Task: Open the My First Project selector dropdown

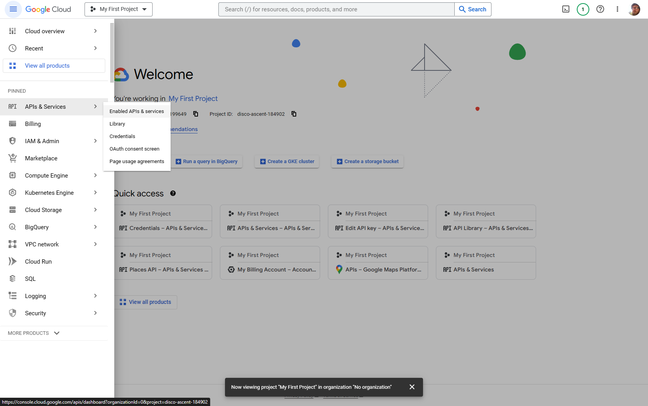Action: coord(119,9)
